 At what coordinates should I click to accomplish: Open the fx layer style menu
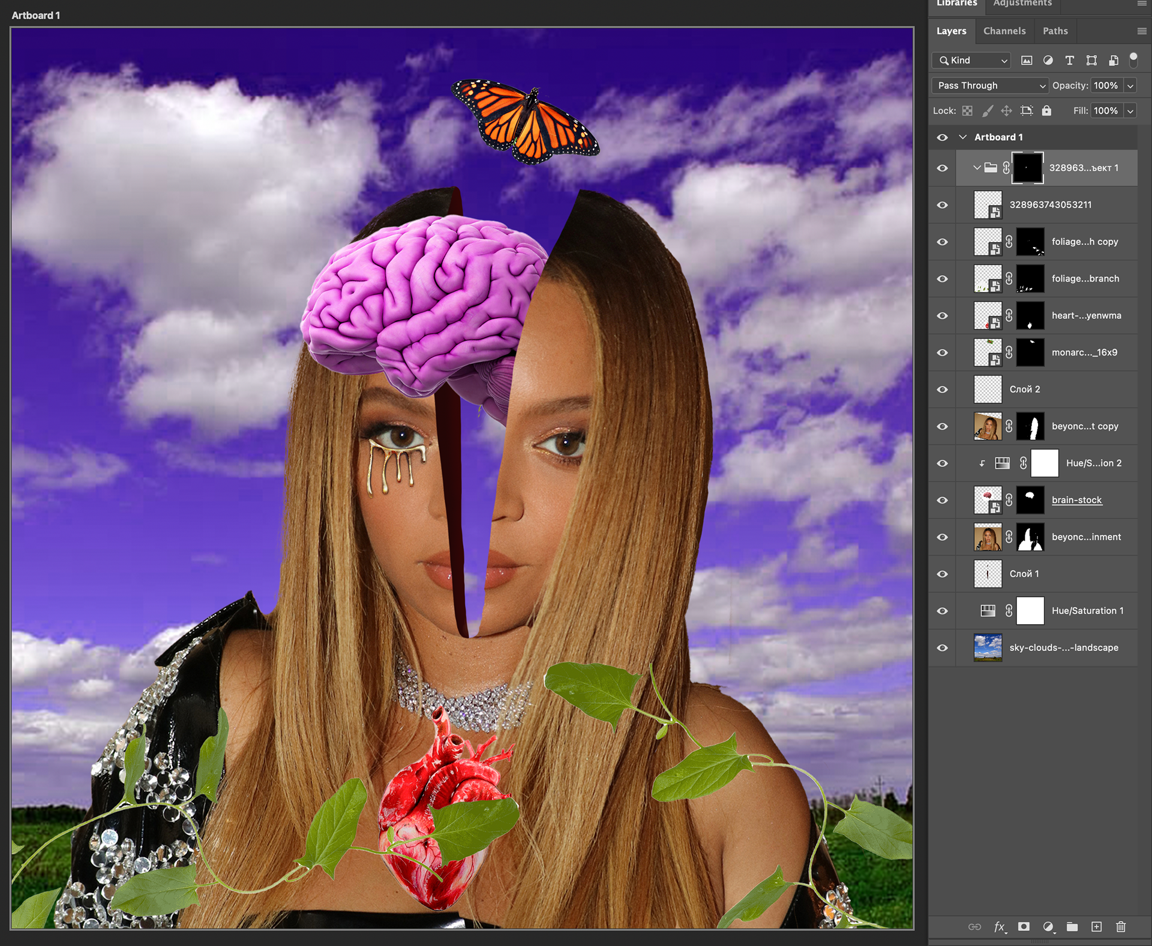999,927
